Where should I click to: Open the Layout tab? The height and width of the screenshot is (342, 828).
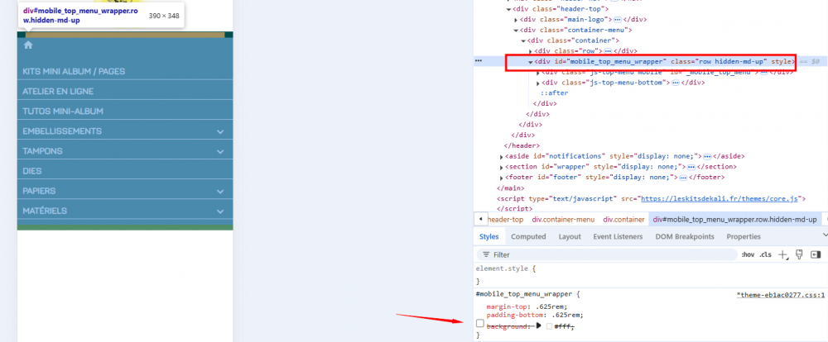click(x=570, y=236)
